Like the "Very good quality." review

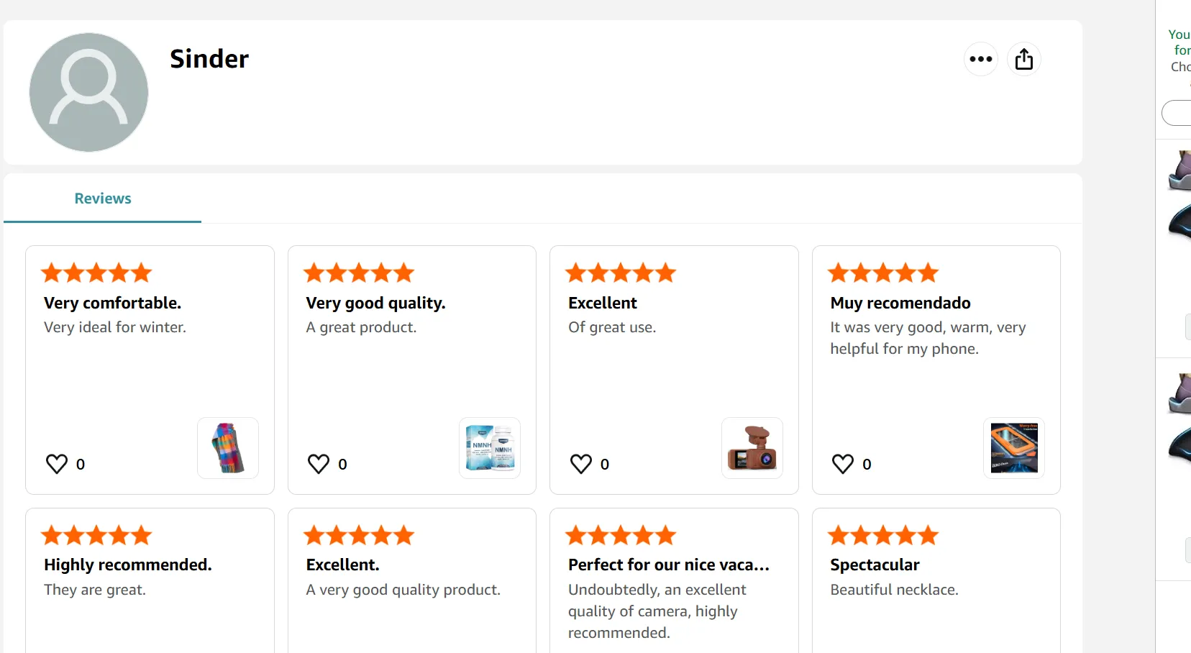click(319, 464)
